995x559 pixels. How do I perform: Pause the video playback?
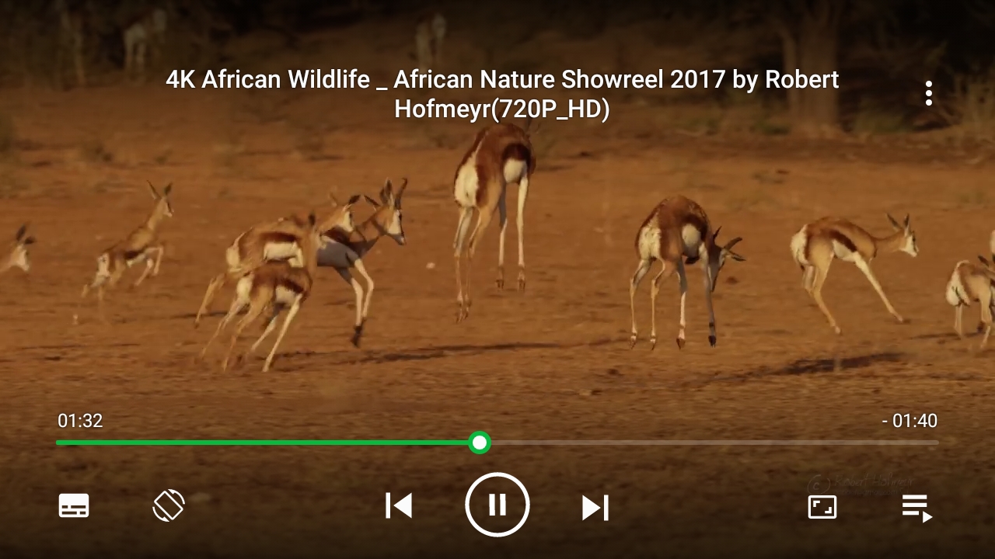pyautogui.click(x=497, y=505)
